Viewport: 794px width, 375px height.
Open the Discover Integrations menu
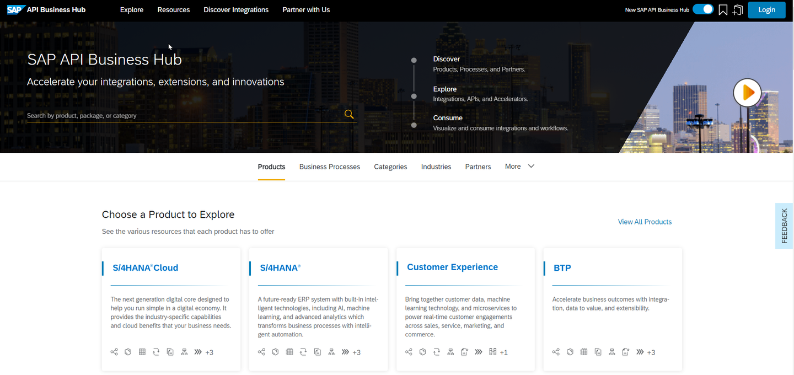[236, 10]
